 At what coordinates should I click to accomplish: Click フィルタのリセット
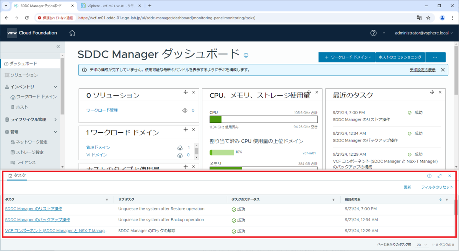point(437,187)
